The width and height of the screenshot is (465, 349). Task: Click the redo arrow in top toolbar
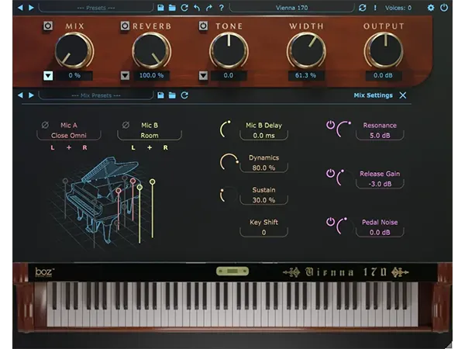(209, 8)
